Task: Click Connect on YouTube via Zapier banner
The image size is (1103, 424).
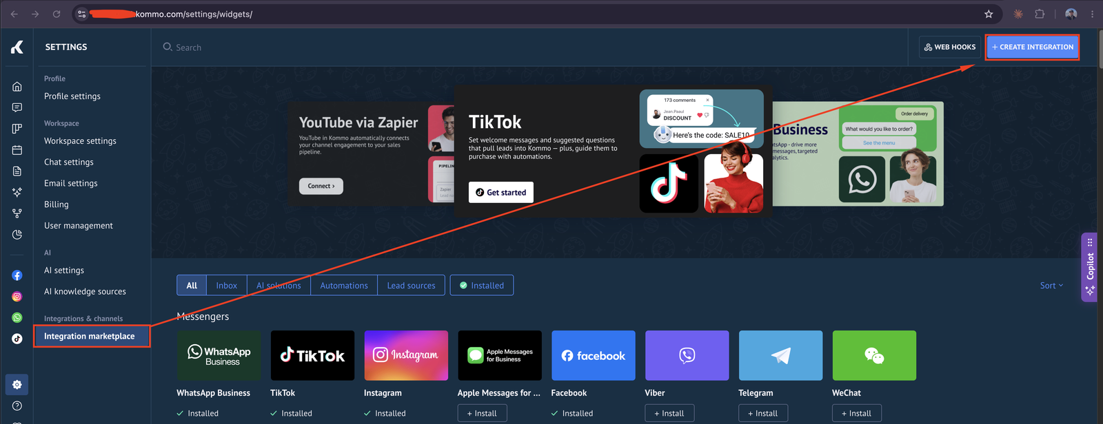Action: (321, 186)
